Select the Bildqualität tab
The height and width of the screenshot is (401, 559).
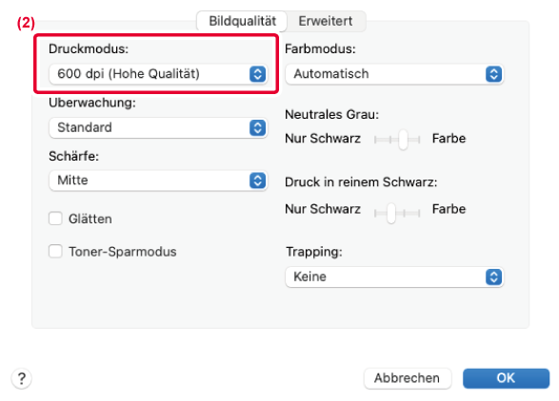click(242, 21)
